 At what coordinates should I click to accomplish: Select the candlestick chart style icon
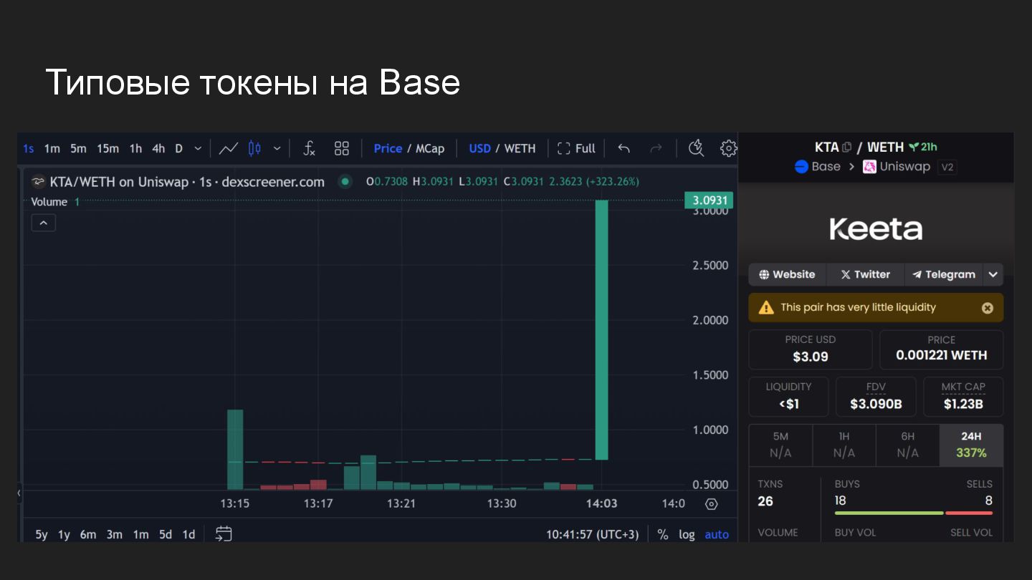coord(254,149)
